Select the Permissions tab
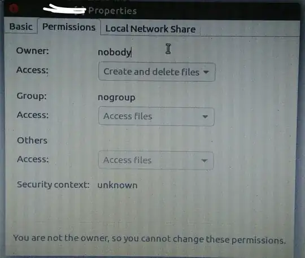The image size is (305, 258). [x=69, y=27]
